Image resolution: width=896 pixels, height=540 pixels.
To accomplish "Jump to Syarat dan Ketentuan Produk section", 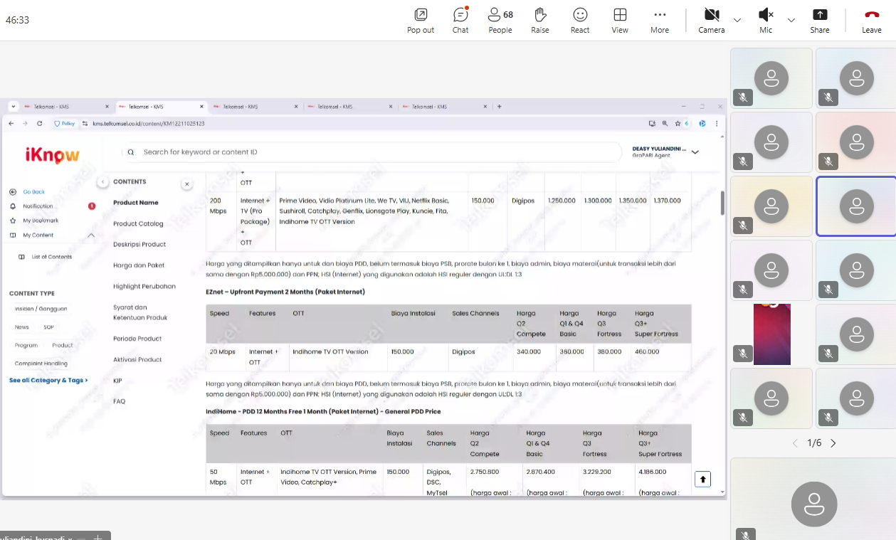I will click(140, 312).
